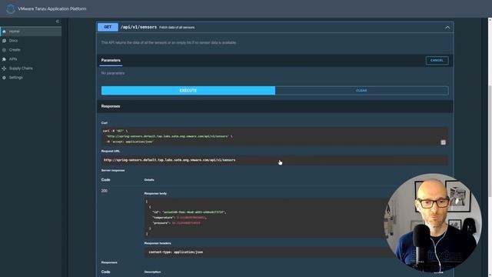492x277 pixels.
Task: Open Home in the sidebar
Action: [31, 32]
